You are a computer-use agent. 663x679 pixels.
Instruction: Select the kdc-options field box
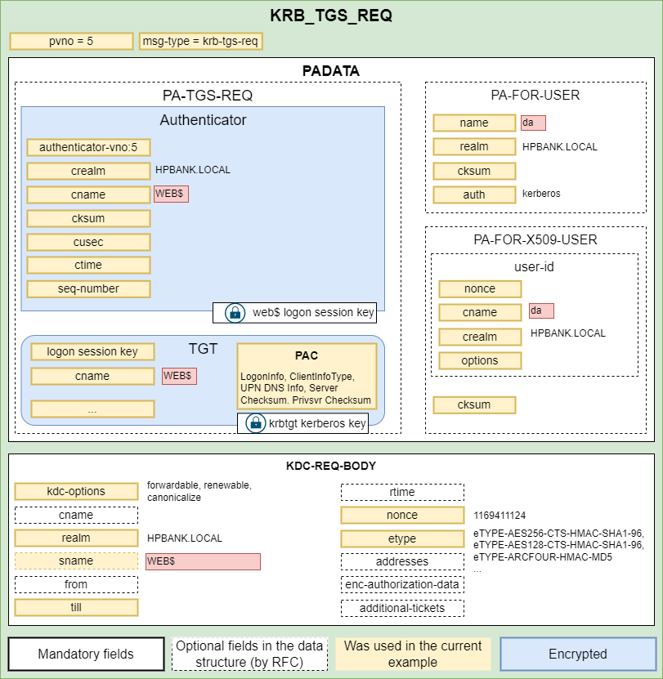click(x=76, y=491)
